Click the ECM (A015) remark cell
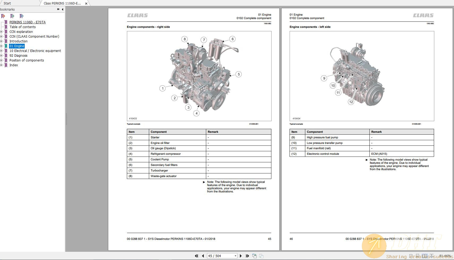Viewport: 454px width, 260px height. coord(401,154)
